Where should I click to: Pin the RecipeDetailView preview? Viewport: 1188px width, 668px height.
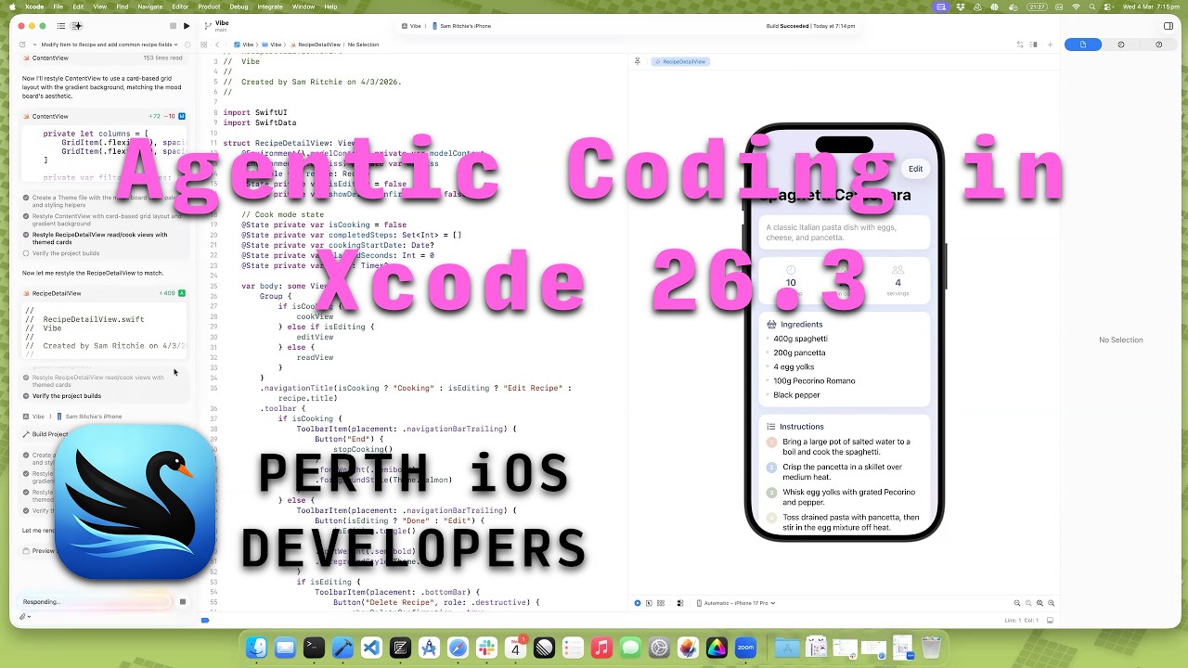click(x=638, y=61)
